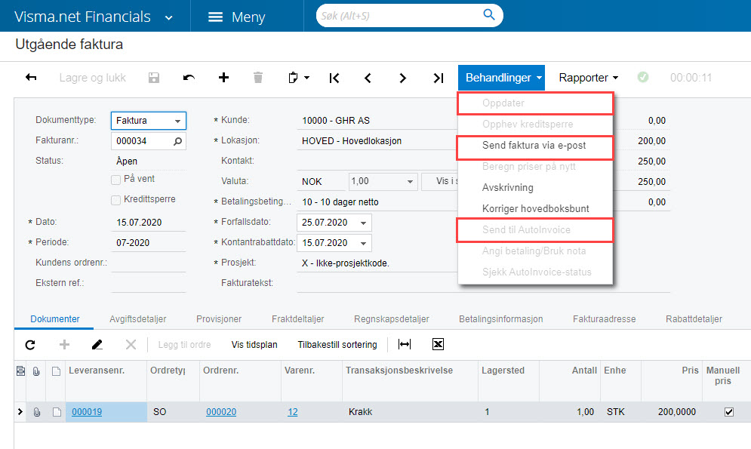This screenshot has height=449, width=751.
Task: Click the grid add row plus icon
Action: (64, 345)
